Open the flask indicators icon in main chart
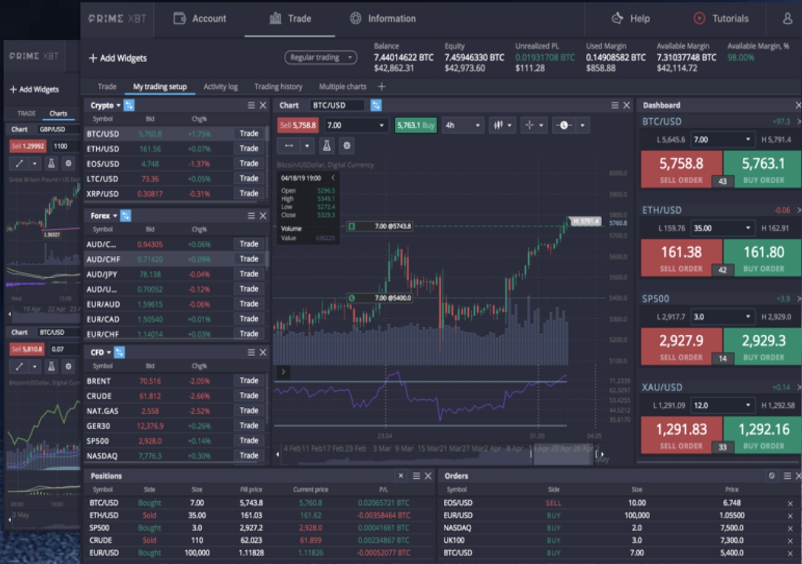802x564 pixels. click(327, 145)
